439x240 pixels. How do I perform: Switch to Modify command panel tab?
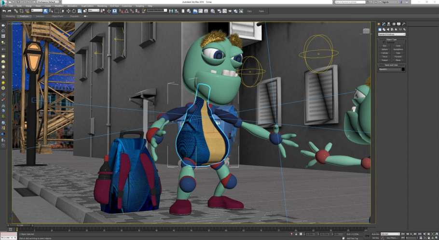(384, 24)
